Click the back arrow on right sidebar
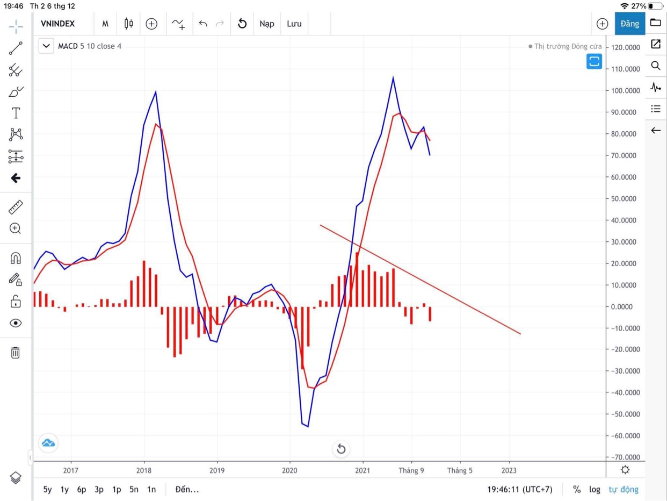Image resolution: width=667 pixels, height=501 pixels. [656, 131]
